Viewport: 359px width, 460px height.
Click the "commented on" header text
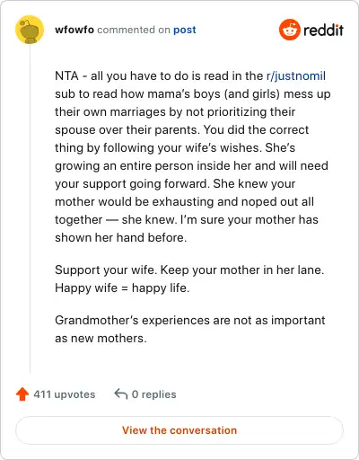134,30
